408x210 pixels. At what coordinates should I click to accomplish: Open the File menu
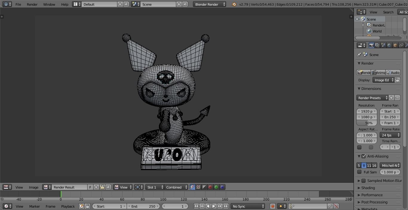(18, 4)
